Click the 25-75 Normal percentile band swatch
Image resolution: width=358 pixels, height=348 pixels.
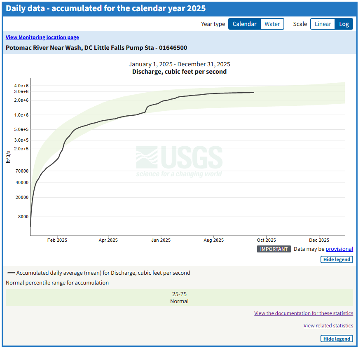click(x=179, y=297)
